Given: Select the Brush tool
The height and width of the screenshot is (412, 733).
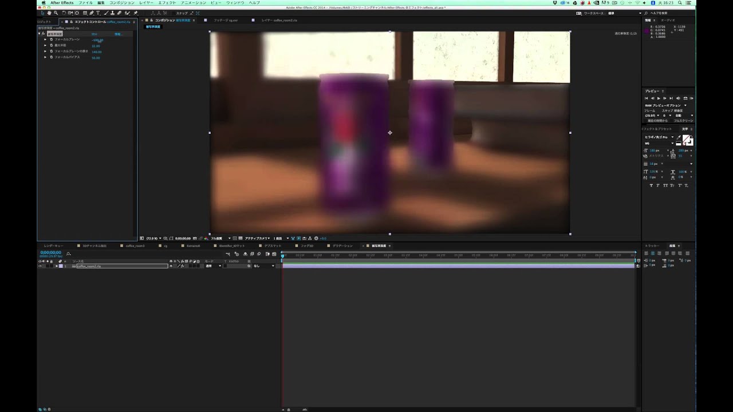Looking at the screenshot, I should [x=105, y=13].
